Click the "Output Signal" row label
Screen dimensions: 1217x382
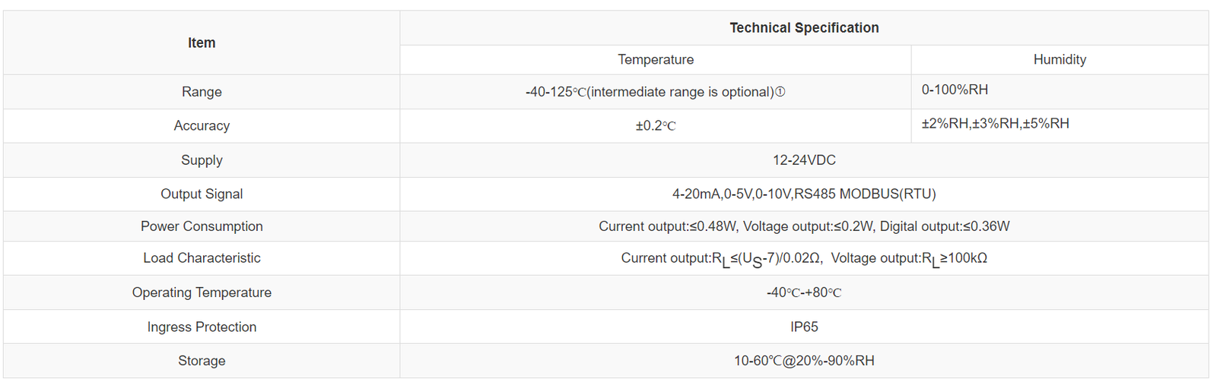[202, 194]
